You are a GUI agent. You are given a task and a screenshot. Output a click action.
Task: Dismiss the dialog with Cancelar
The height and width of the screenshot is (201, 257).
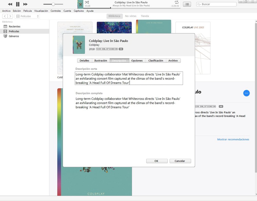pos(180,161)
